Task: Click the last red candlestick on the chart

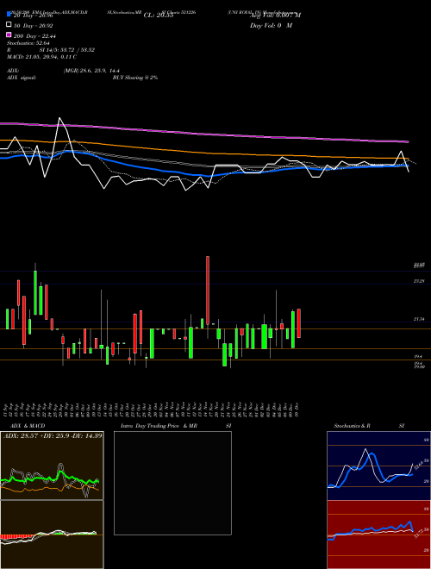Action: [299, 323]
